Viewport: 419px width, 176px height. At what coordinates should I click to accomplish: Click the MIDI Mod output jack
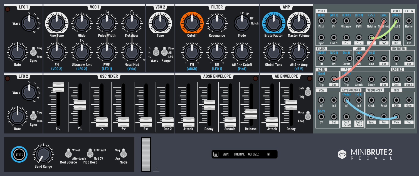409,117
